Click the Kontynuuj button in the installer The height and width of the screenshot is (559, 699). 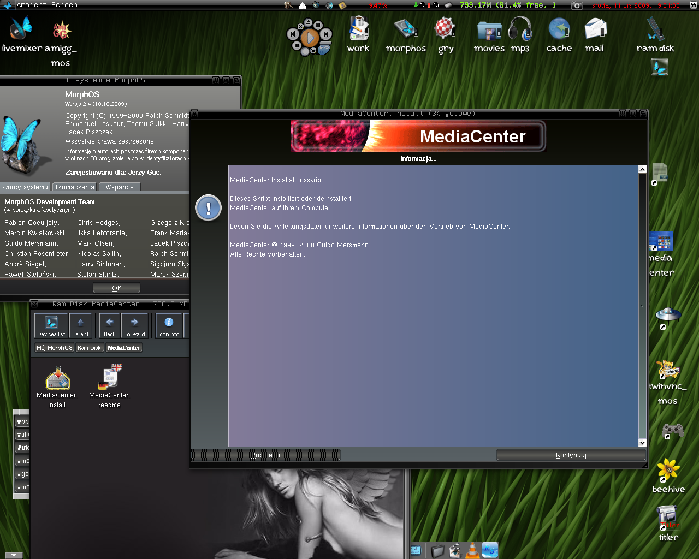(571, 455)
